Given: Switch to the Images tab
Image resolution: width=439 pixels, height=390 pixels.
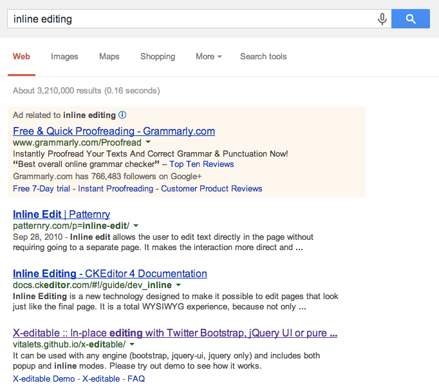Looking at the screenshot, I should [x=64, y=56].
